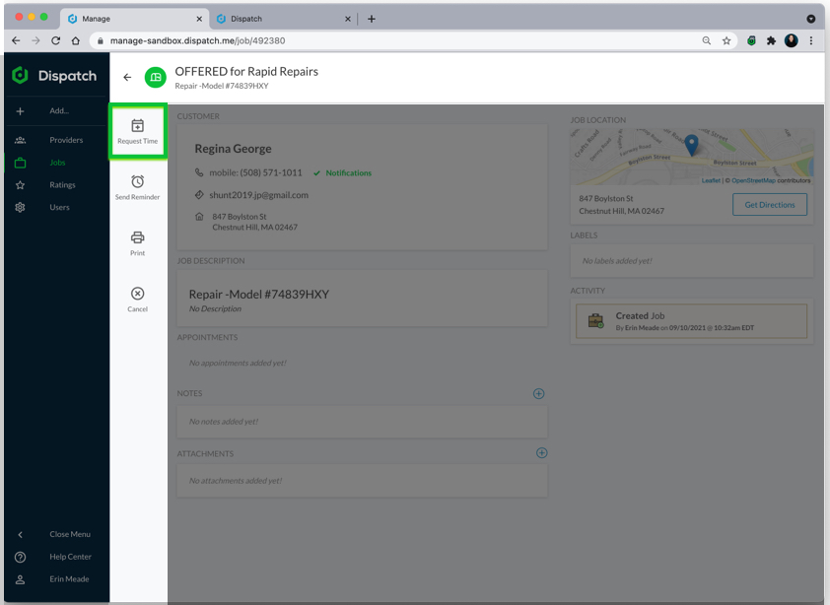Open the Dispatch logo in the sidebar
Screen dimensions: 830x605
click(54, 76)
